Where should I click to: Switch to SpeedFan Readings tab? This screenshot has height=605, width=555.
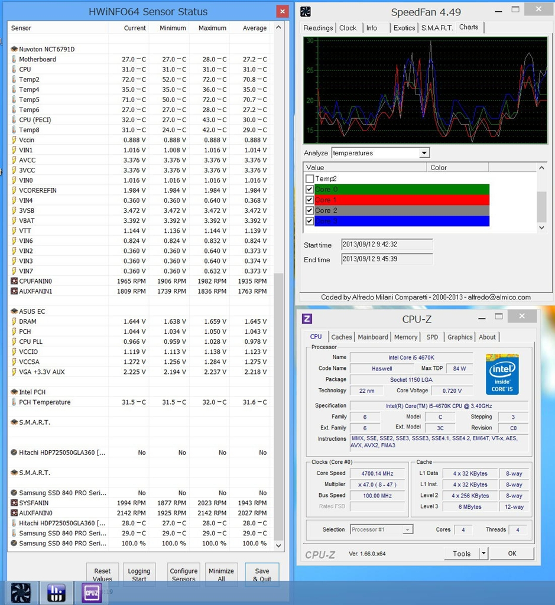tap(318, 28)
